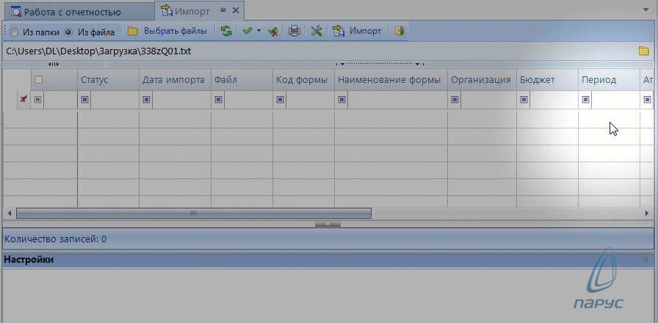Click the printer icon
The image size is (658, 323).
click(294, 31)
